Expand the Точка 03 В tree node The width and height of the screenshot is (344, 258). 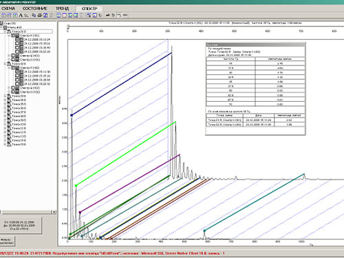click(x=6, y=96)
